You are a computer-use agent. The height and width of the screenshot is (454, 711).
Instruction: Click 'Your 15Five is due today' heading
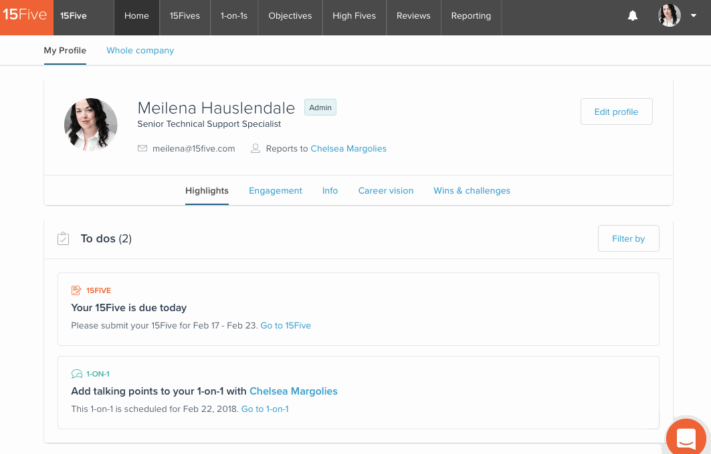tap(129, 308)
